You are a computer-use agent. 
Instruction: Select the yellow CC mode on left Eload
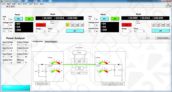[68, 25]
